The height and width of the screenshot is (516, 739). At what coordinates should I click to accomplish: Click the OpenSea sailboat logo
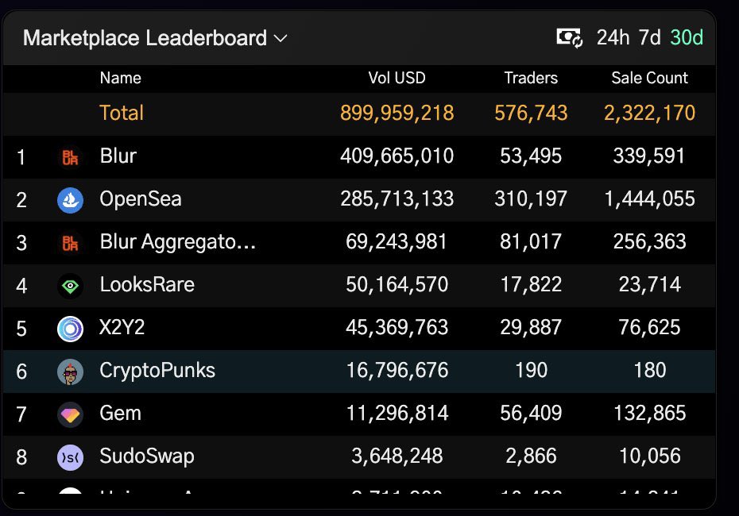[x=70, y=200]
